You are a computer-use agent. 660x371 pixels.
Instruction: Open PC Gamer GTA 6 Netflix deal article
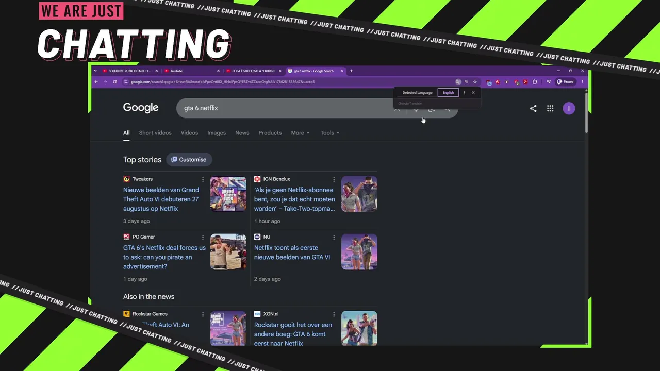[x=164, y=257]
